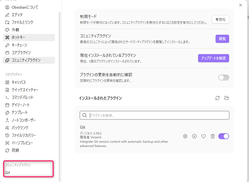Open エディタ settings tab
Viewport: 249px width, 182px height.
pyautogui.click(x=17, y=15)
